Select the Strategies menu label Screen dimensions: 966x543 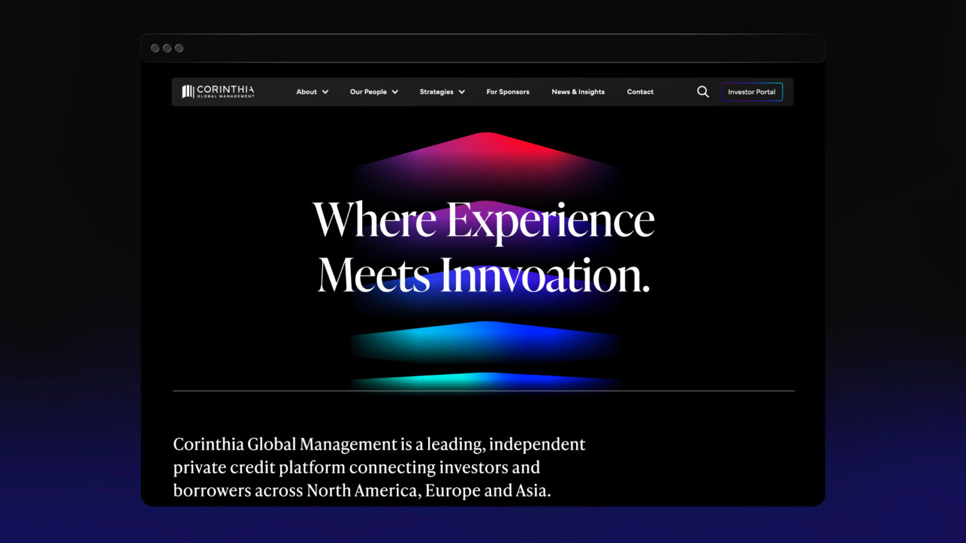point(436,92)
